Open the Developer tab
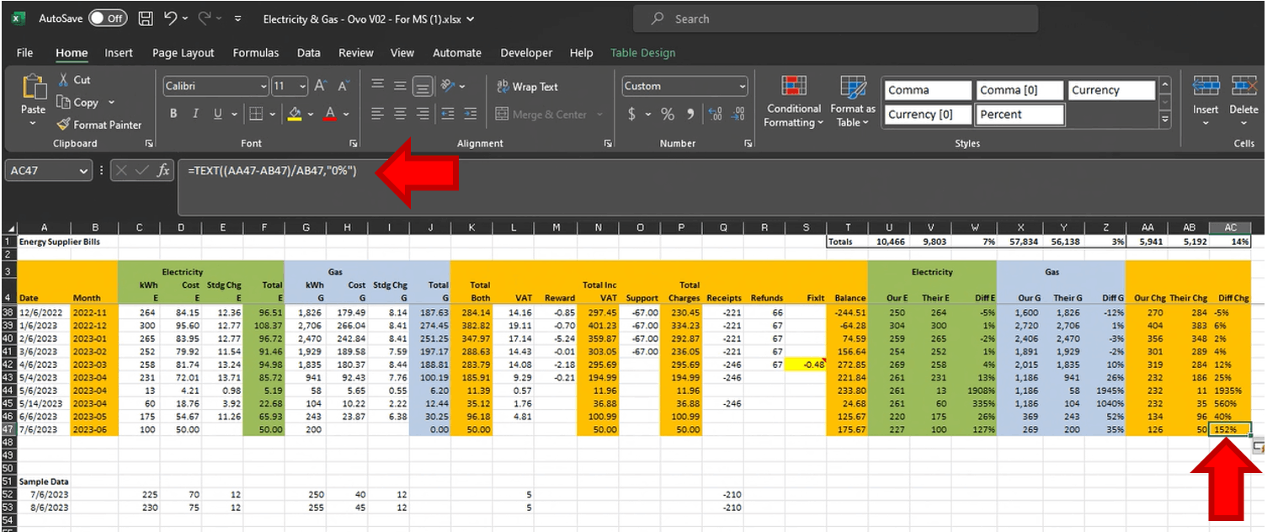 tap(526, 52)
